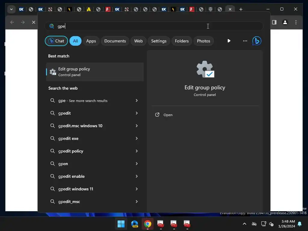Click in the search input field
This screenshot has height=231, width=308.
click(x=154, y=26)
